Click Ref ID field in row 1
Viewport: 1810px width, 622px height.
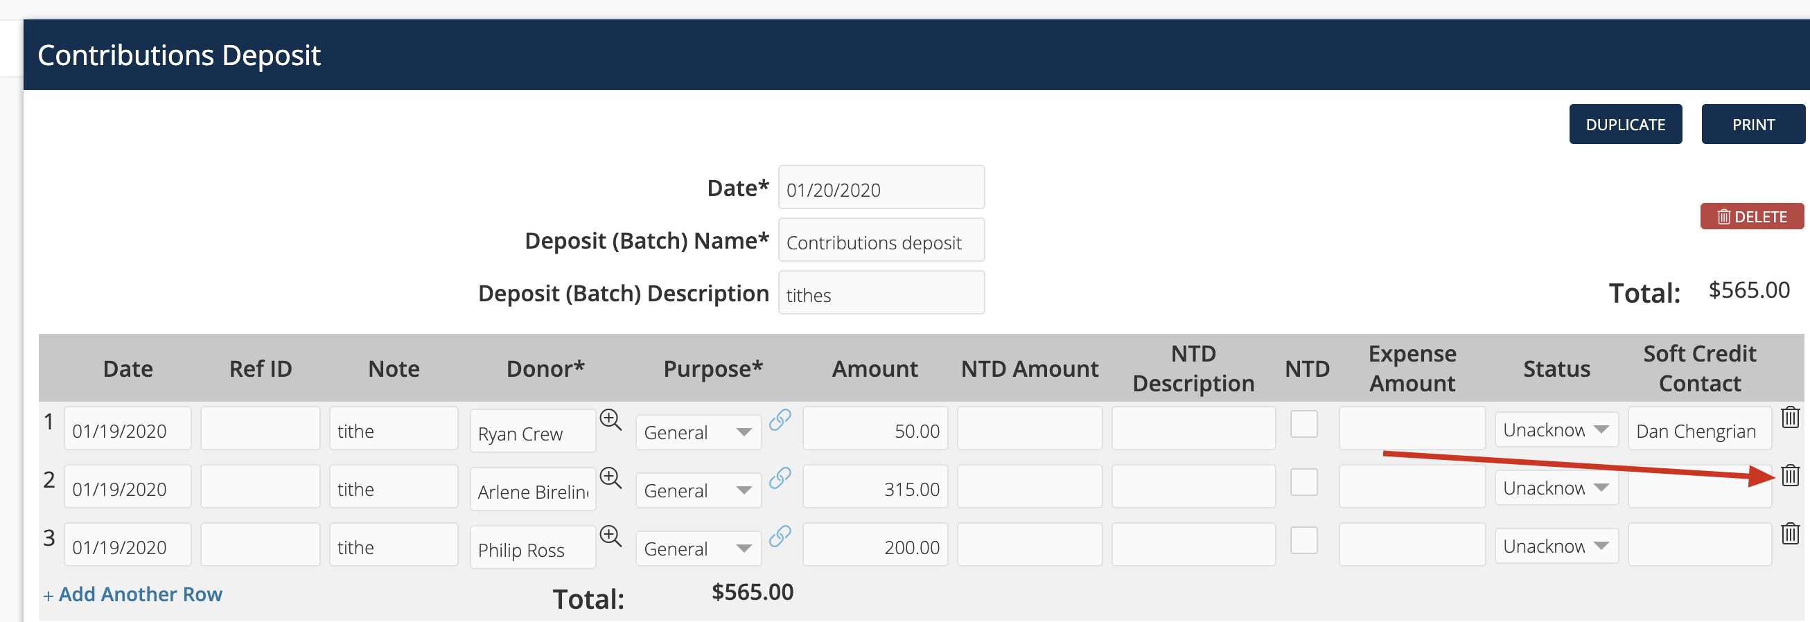coord(260,428)
